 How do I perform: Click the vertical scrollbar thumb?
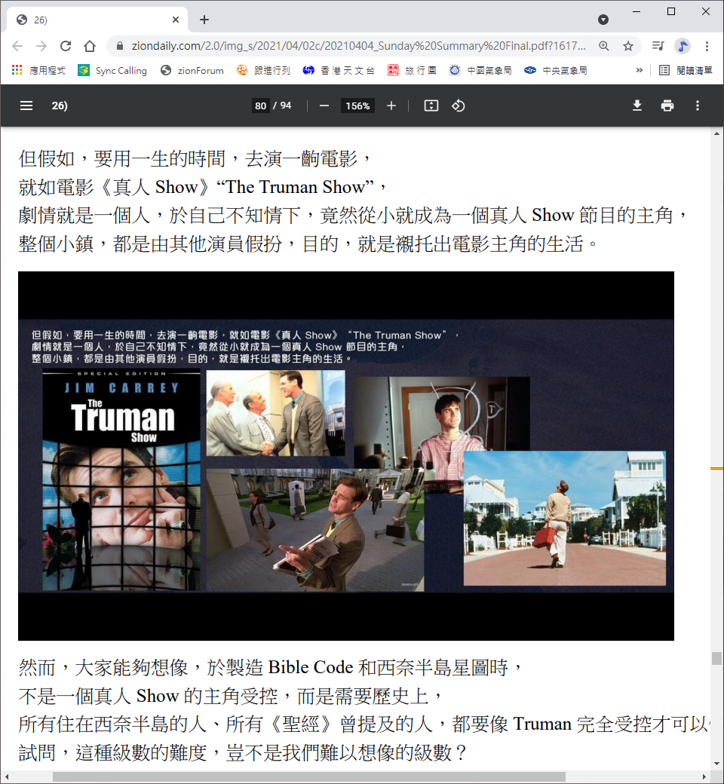(716, 658)
